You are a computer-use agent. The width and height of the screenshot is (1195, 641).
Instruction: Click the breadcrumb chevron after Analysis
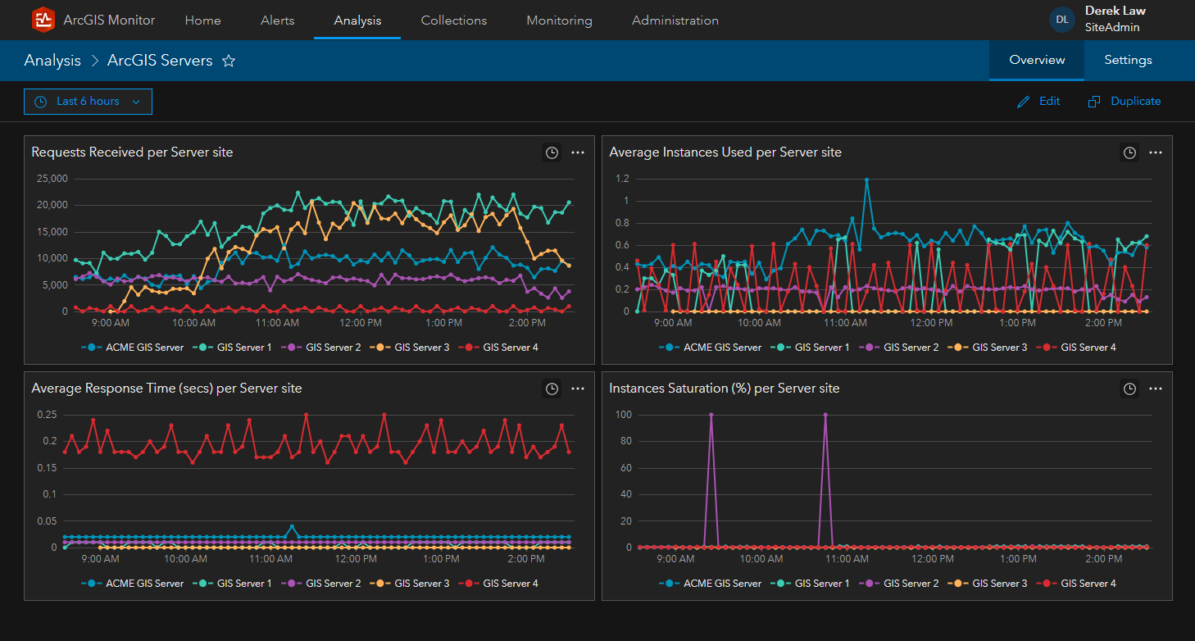click(94, 61)
